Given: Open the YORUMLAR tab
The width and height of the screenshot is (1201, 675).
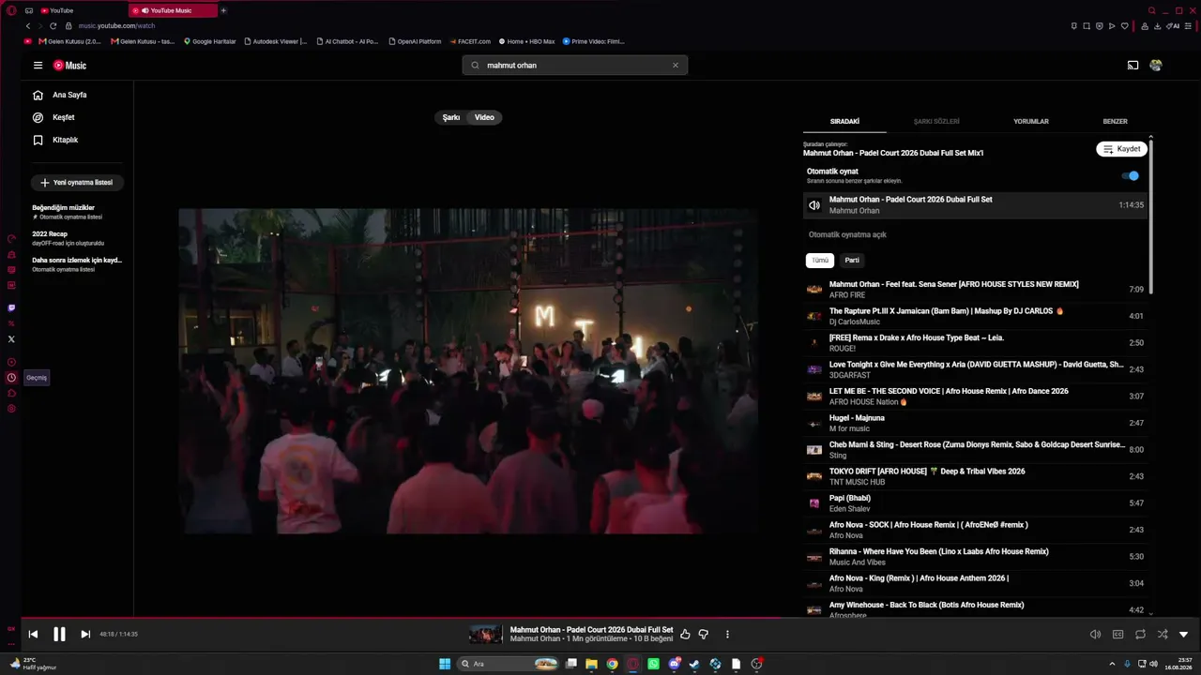Looking at the screenshot, I should tap(1031, 122).
